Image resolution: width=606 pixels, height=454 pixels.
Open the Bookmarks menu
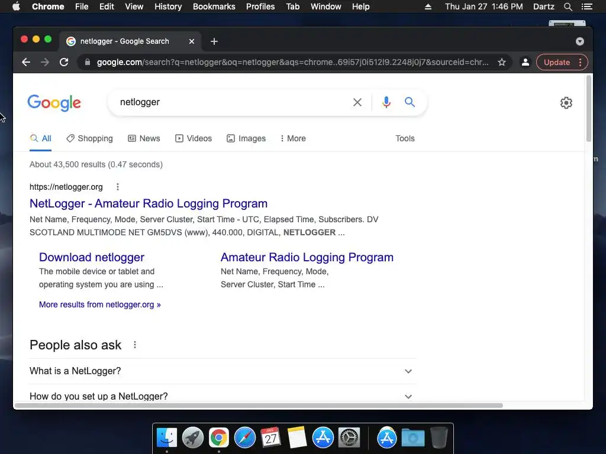214,7
